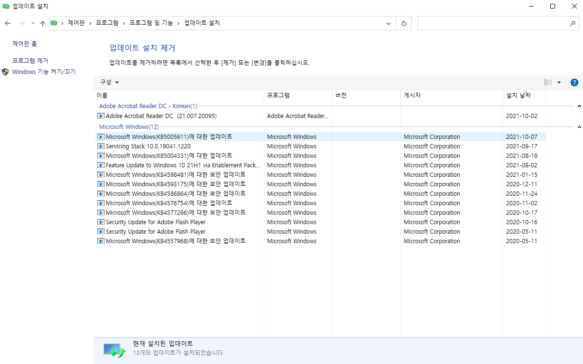Click the window title bar app icon
This screenshot has width=583, height=364.
click(x=6, y=7)
